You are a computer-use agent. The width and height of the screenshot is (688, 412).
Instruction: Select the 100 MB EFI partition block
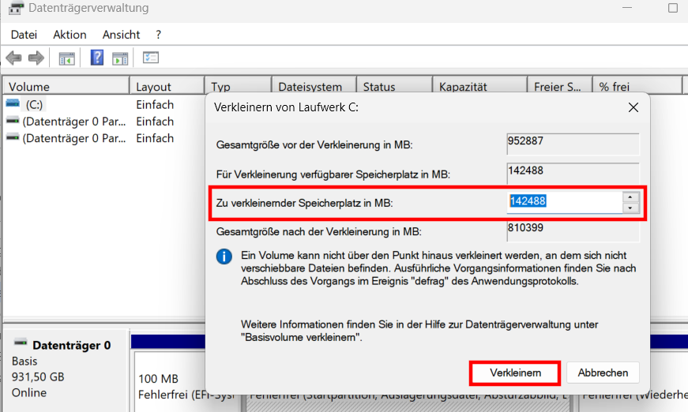point(186,386)
